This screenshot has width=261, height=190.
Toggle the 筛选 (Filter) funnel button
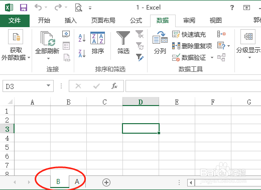pyautogui.click(x=123, y=43)
